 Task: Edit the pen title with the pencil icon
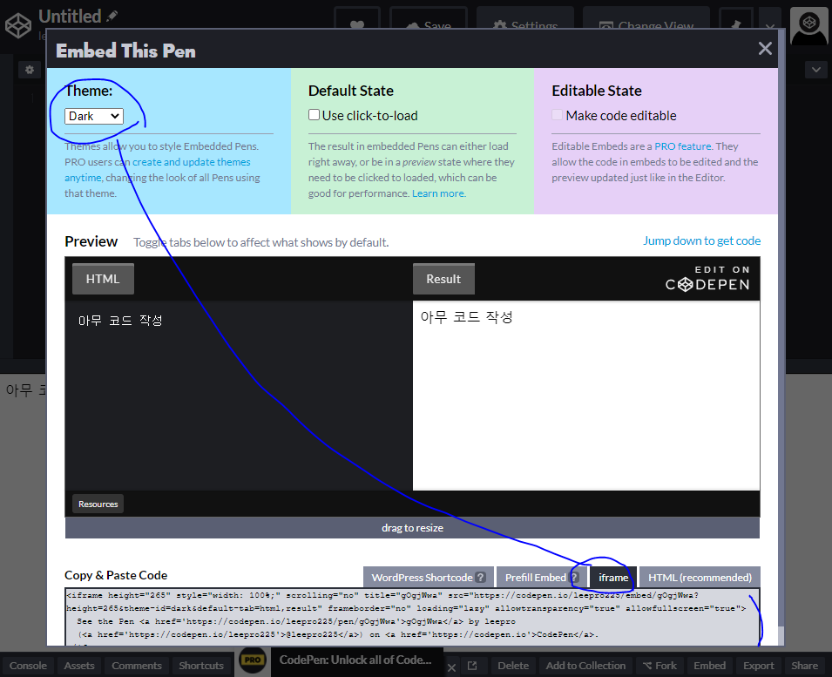click(x=112, y=17)
